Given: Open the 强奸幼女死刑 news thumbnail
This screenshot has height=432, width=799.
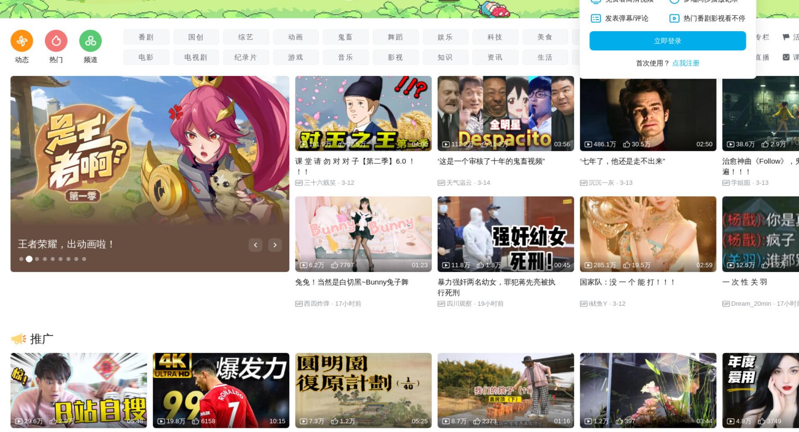Looking at the screenshot, I should pos(506,234).
